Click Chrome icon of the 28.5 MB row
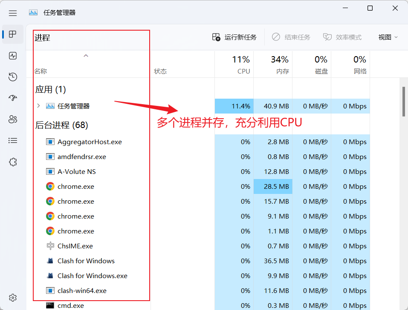This screenshot has height=310, width=408. 50,186
